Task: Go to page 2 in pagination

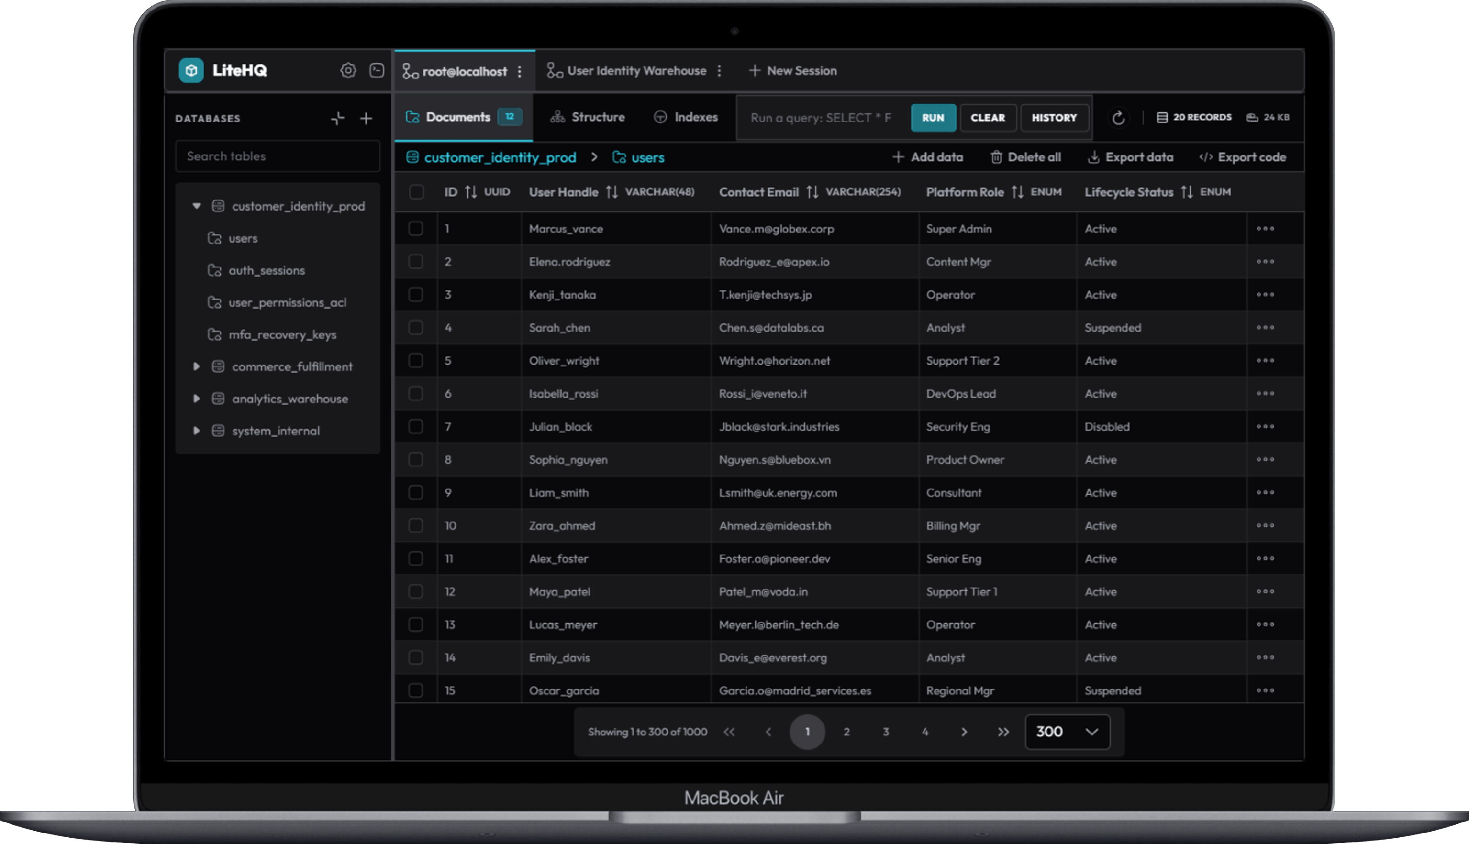Action: tap(846, 732)
